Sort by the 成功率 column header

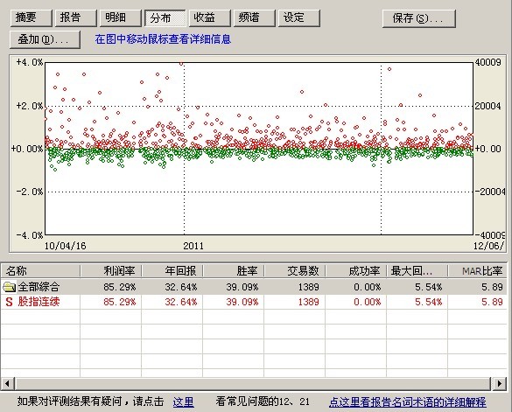[356, 270]
